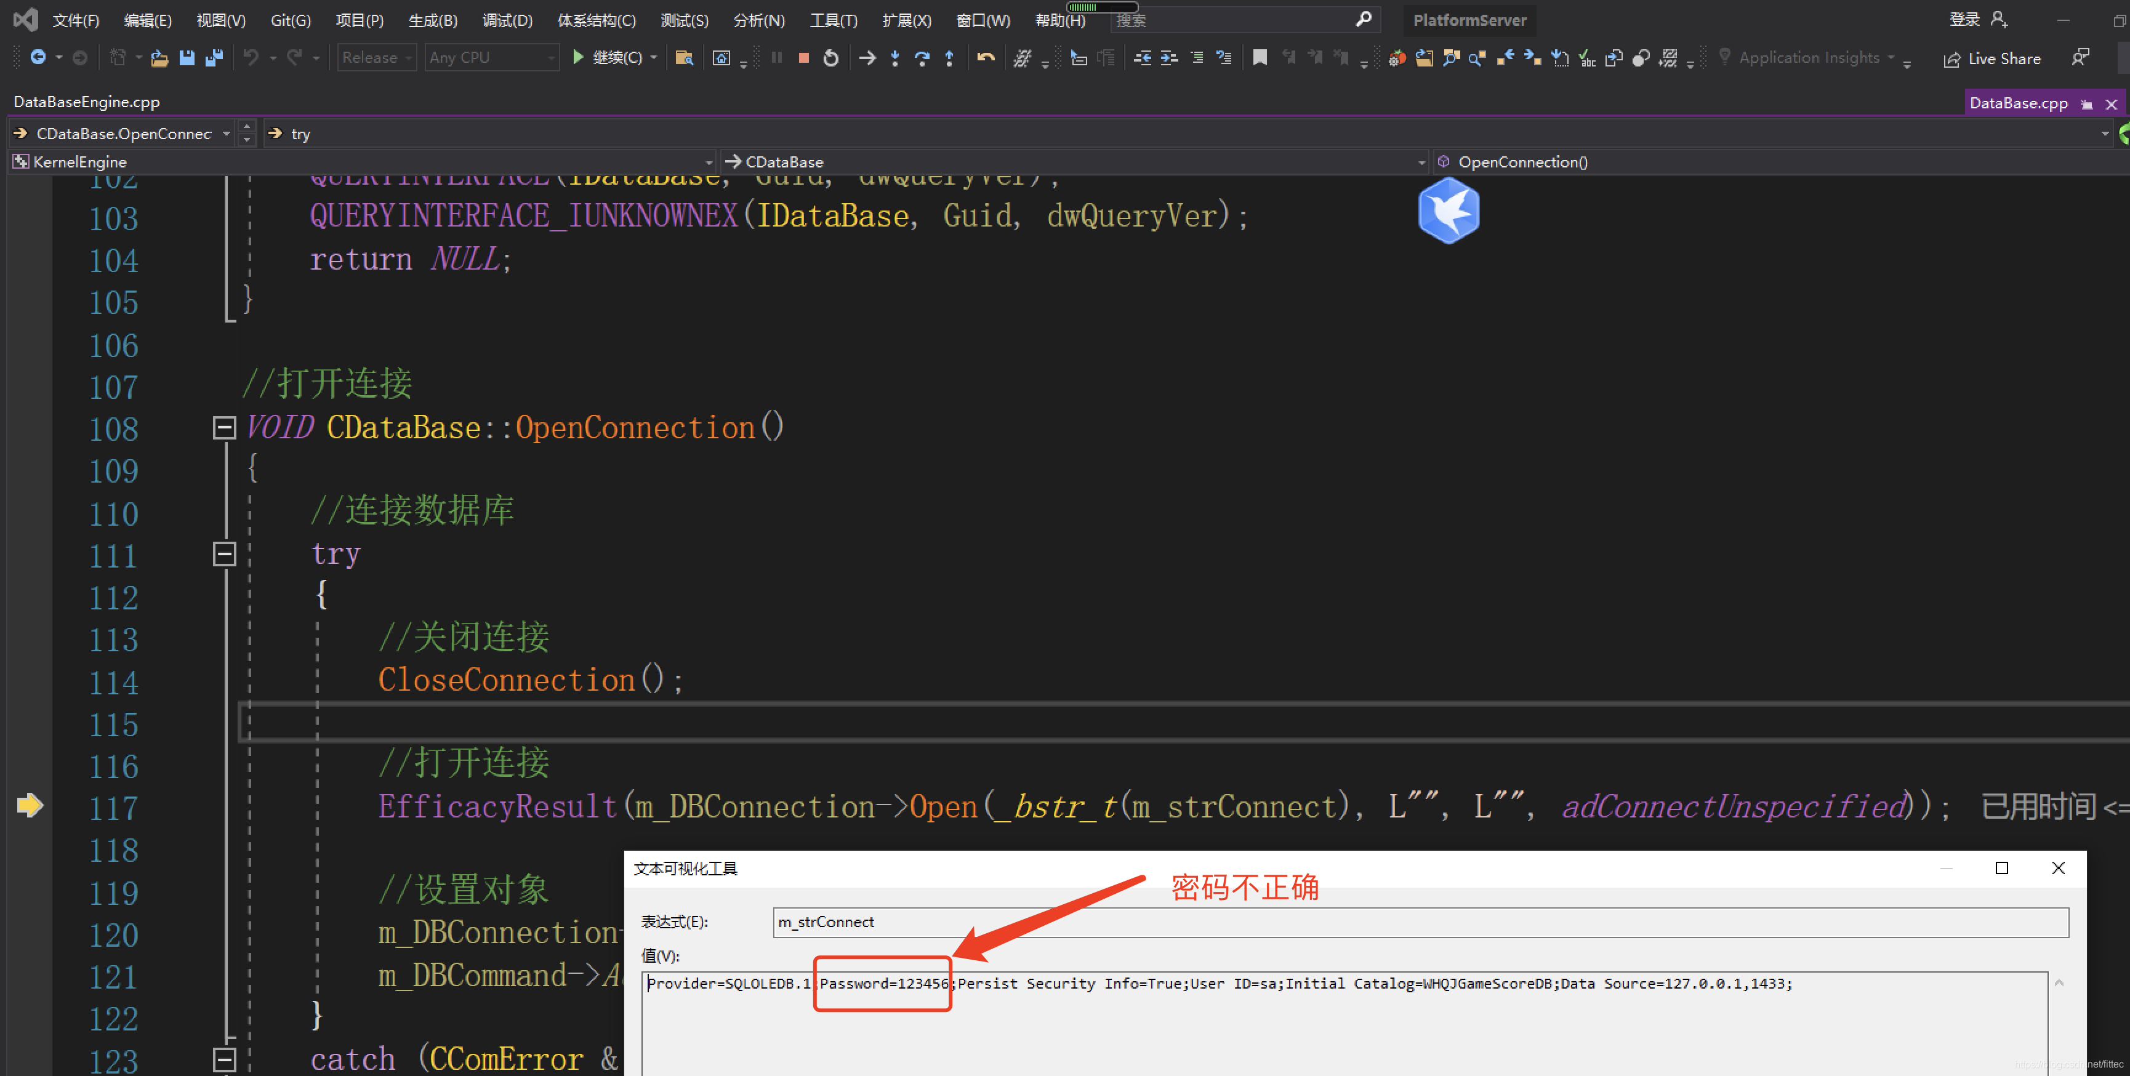Expand the KernelEngine scope dropdown

(x=708, y=162)
